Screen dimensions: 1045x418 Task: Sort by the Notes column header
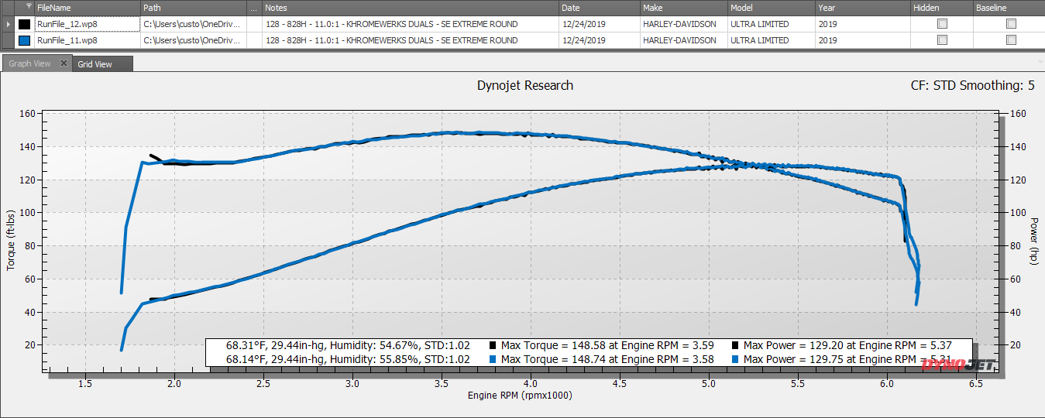click(411, 8)
